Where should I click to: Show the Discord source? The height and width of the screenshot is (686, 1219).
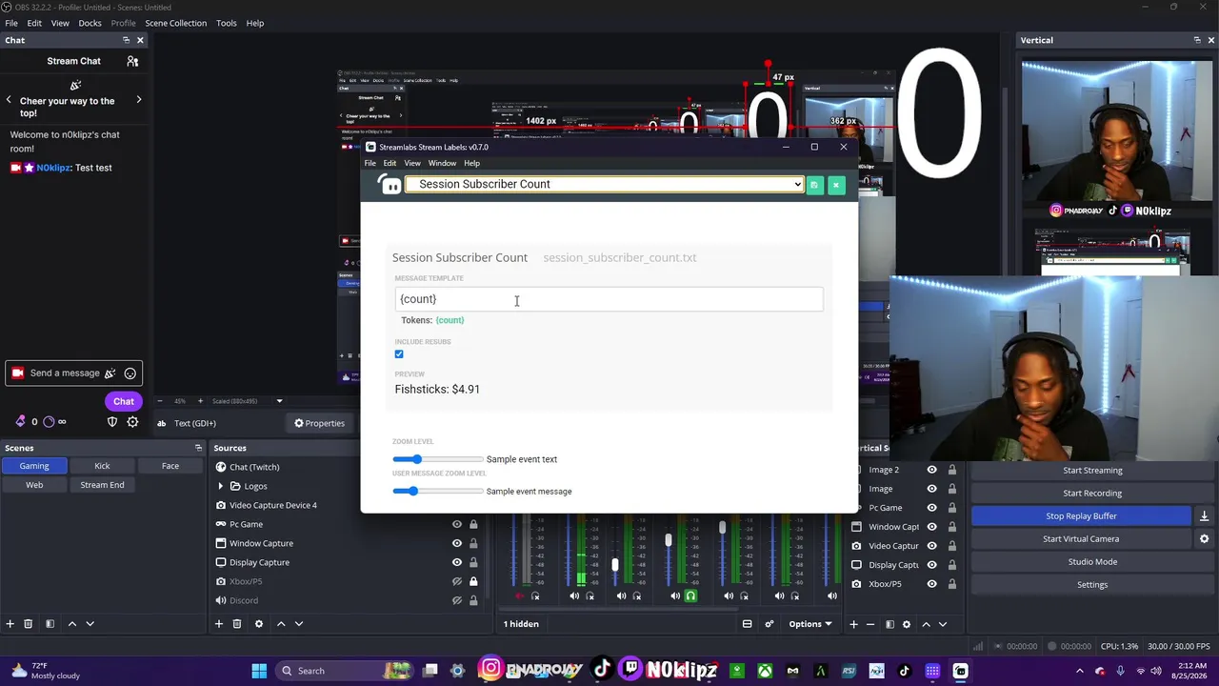pos(457,600)
